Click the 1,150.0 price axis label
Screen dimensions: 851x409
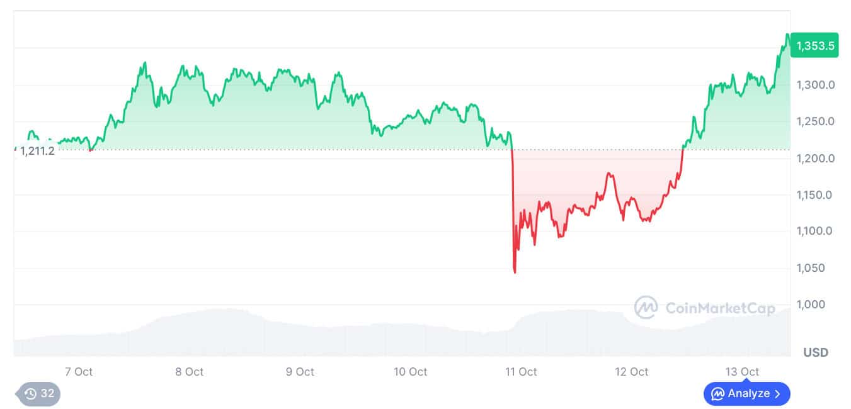816,195
